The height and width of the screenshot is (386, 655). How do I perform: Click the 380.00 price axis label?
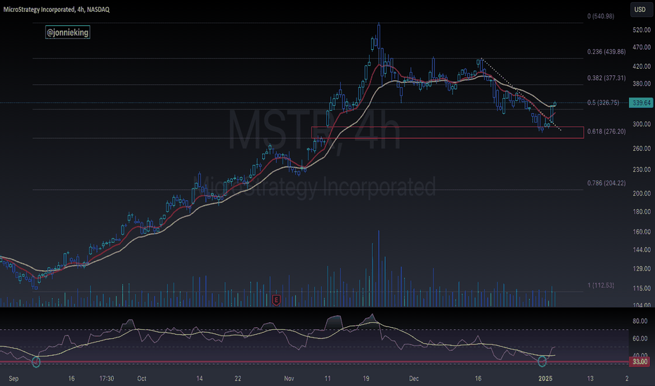[x=642, y=84]
